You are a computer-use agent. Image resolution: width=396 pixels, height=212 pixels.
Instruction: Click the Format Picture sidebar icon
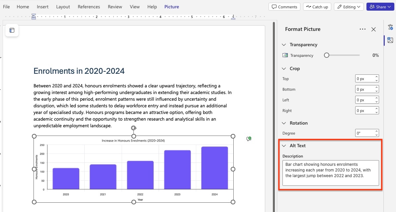tap(390, 40)
